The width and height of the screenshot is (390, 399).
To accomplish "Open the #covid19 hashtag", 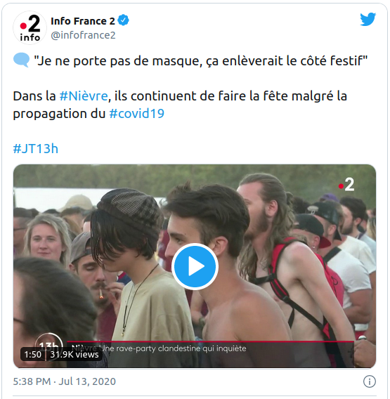I will (137, 114).
